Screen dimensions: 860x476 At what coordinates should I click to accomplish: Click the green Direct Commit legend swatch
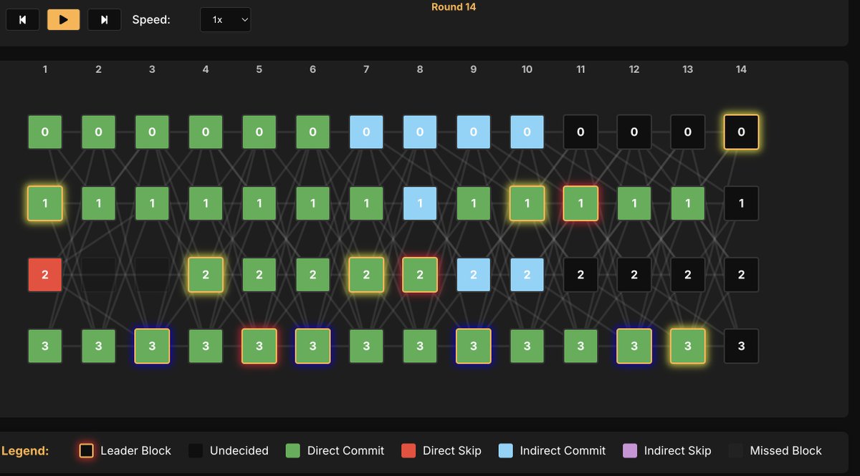(293, 451)
